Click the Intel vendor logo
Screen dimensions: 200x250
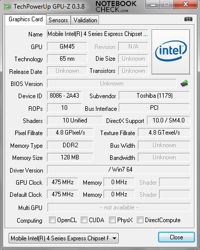point(171,52)
